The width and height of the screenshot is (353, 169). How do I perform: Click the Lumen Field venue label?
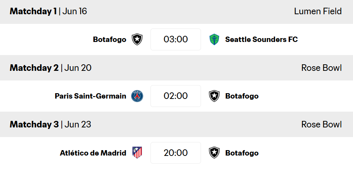coord(318,11)
